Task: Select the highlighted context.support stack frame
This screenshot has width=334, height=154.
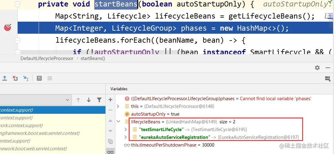Action: tap(53, 110)
